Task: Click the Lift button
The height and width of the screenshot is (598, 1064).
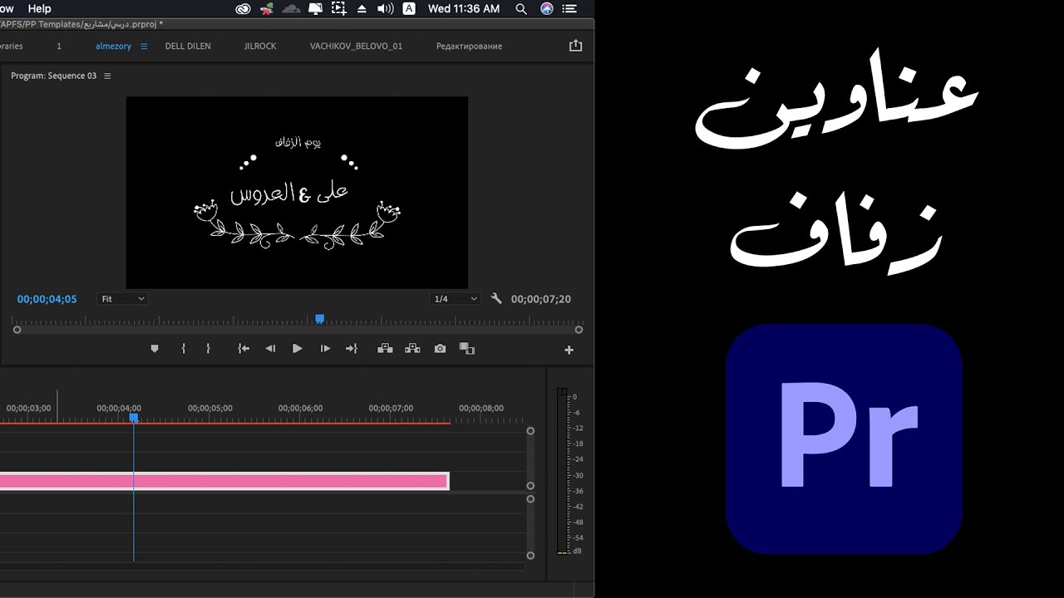Action: pyautogui.click(x=385, y=349)
